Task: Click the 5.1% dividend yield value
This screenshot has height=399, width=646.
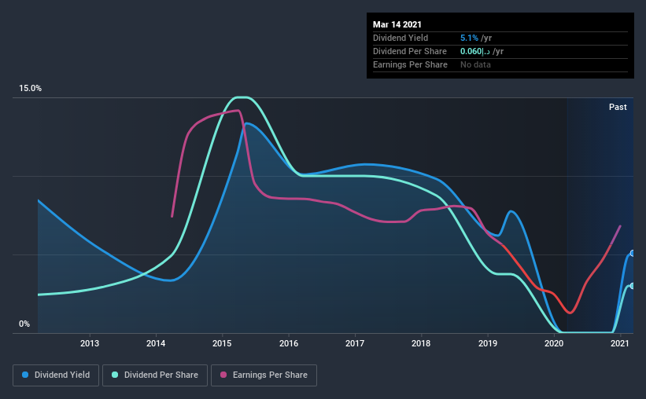Action: [469, 38]
